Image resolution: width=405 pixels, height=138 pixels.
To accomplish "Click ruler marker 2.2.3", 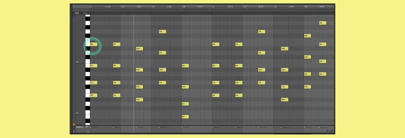I will pos(261,7).
